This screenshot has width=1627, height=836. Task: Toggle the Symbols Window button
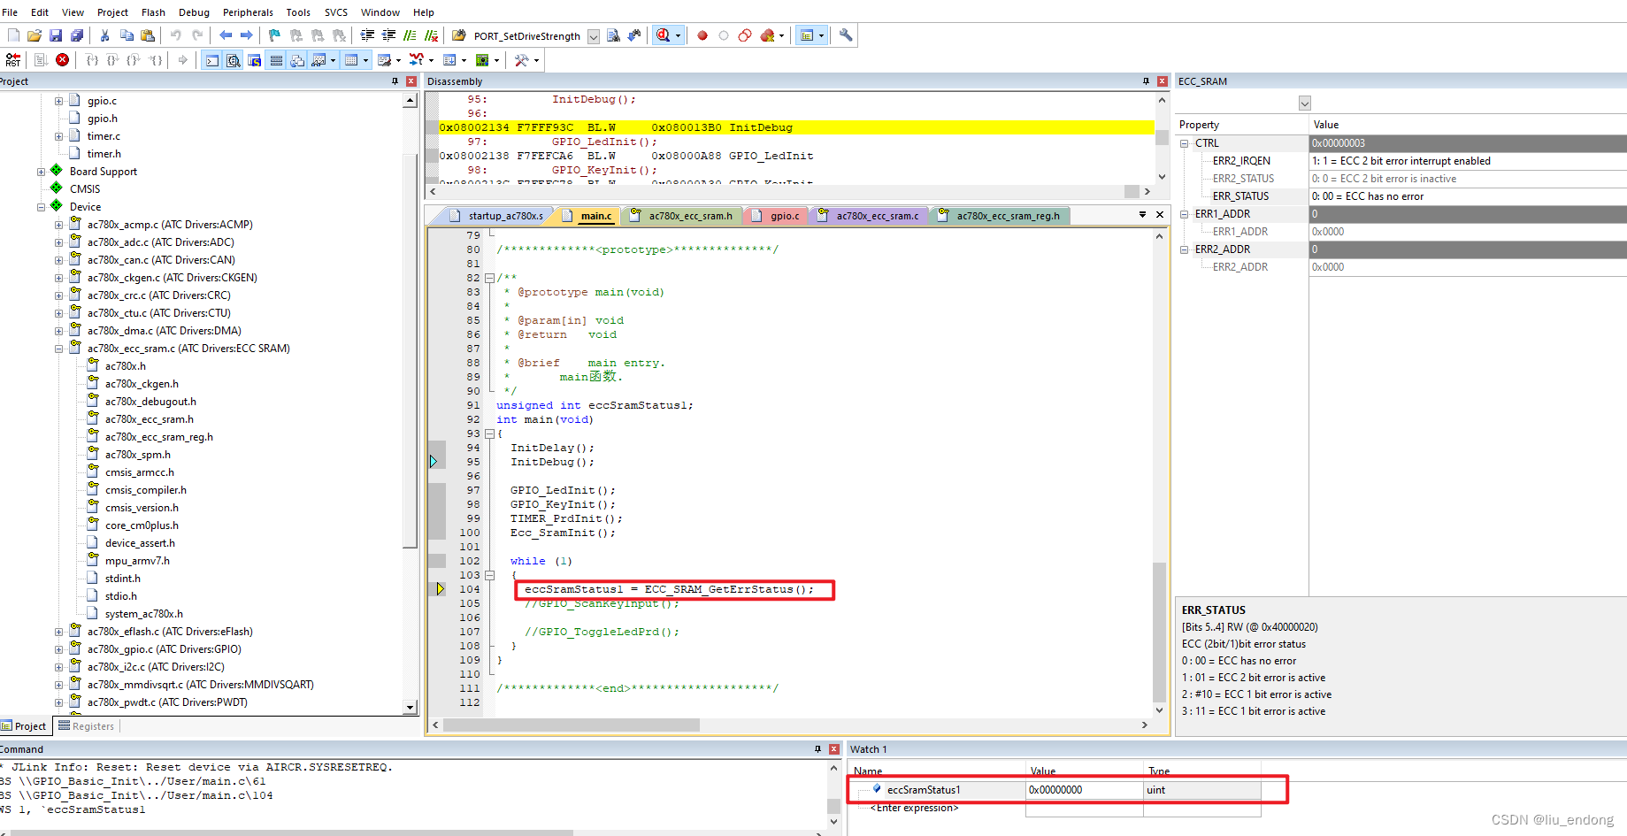tap(255, 60)
